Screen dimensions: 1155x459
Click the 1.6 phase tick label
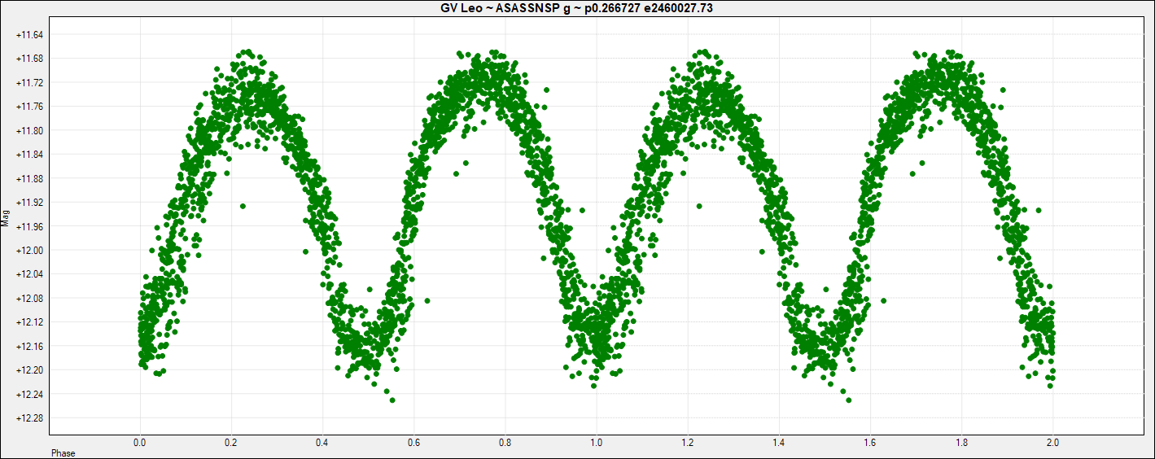tap(869, 444)
